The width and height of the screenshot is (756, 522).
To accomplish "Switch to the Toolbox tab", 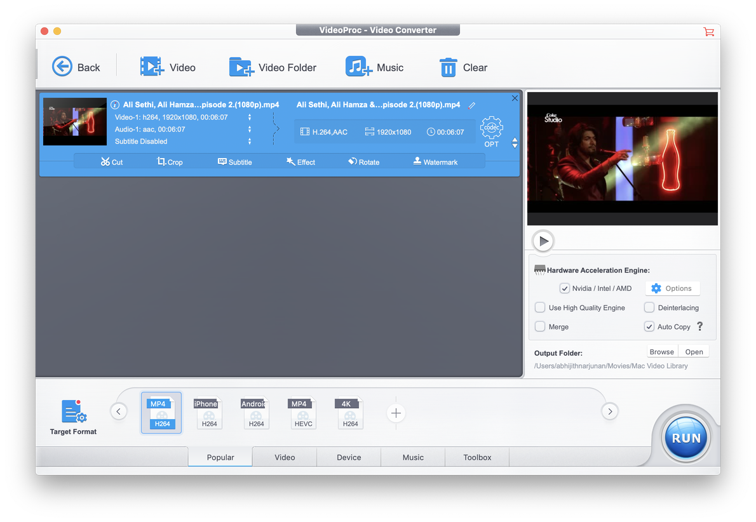I will (x=477, y=457).
